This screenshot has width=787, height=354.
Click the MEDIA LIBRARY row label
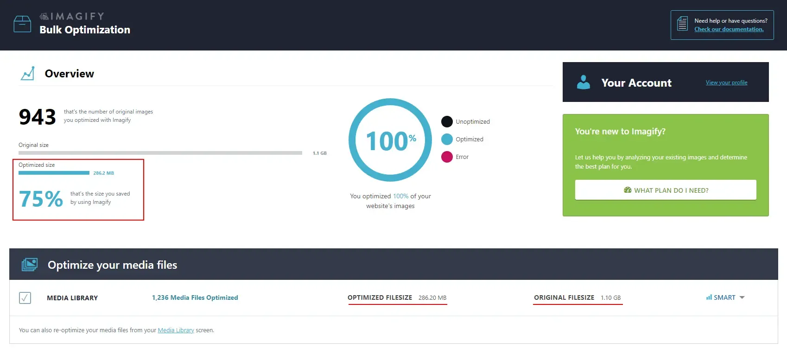pyautogui.click(x=72, y=298)
